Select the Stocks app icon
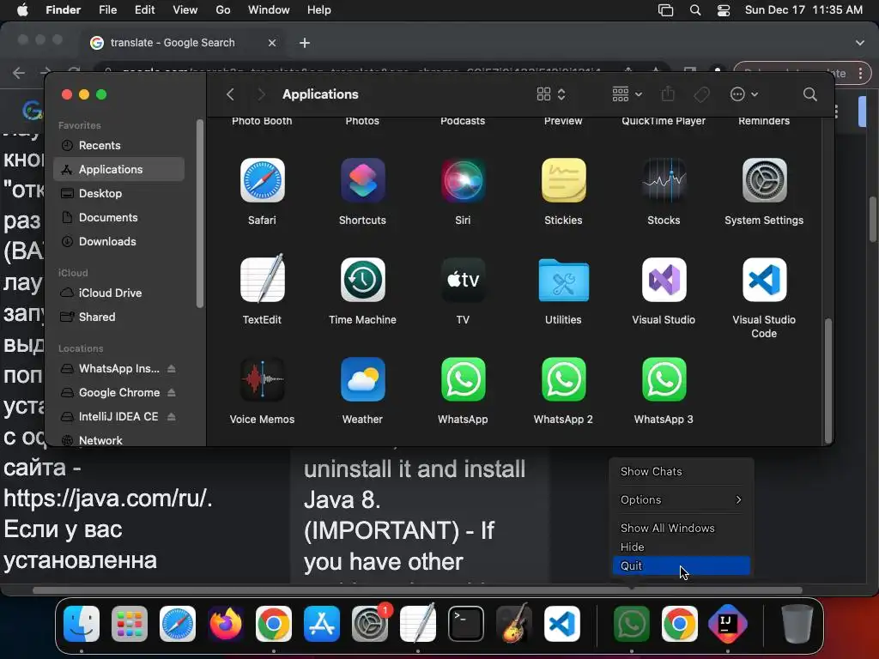The height and width of the screenshot is (659, 879). 664,180
